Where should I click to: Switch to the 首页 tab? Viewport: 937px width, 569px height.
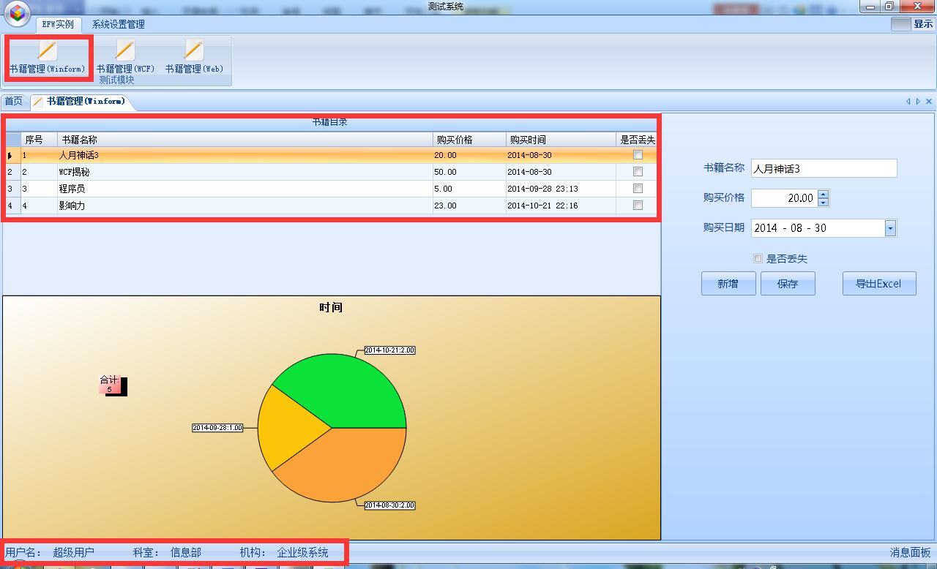click(x=13, y=101)
